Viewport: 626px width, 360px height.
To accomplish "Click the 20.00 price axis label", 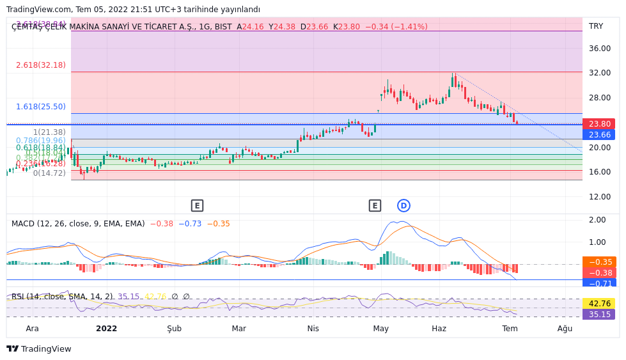I will (x=600, y=147).
